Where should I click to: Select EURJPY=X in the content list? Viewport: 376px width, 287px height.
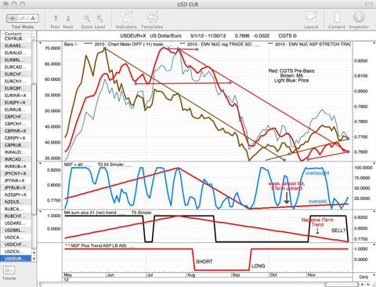click(16, 103)
